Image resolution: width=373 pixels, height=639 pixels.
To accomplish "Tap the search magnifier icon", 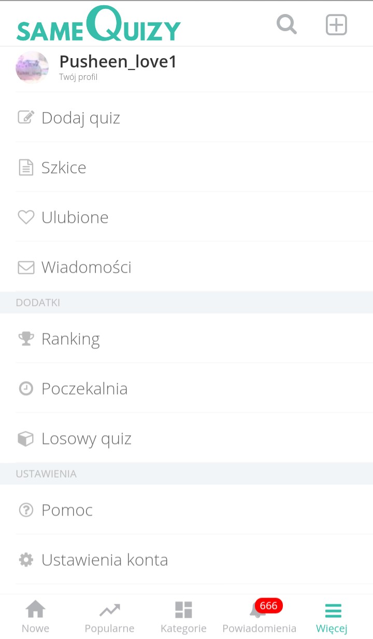I will point(286,24).
